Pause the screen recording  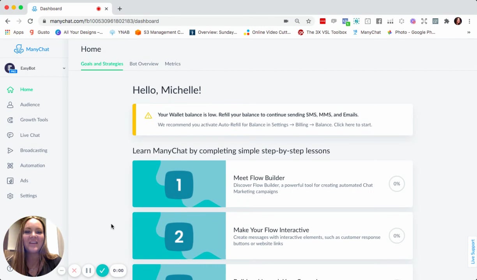coord(88,270)
